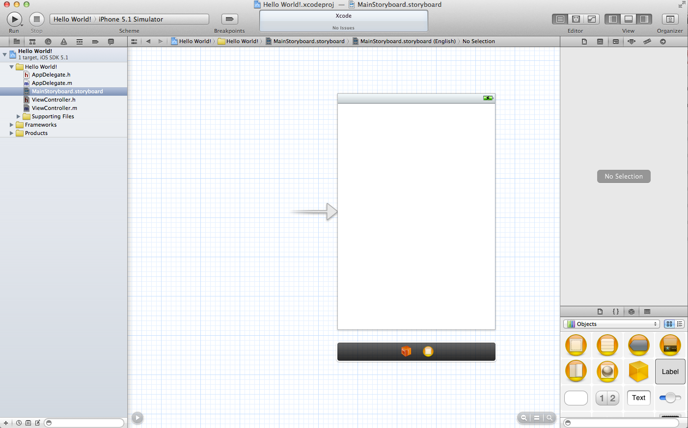Screen dimensions: 688x428
Task: Select the Label object in library
Action: point(670,372)
